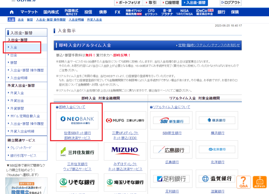Select the 振替 sub-navigation link

(30, 19)
